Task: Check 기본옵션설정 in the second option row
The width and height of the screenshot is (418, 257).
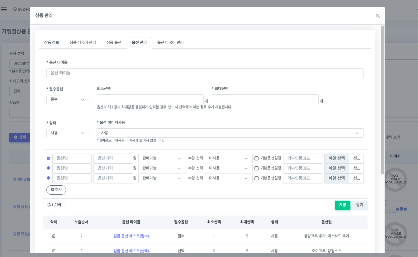Action: [256, 169]
